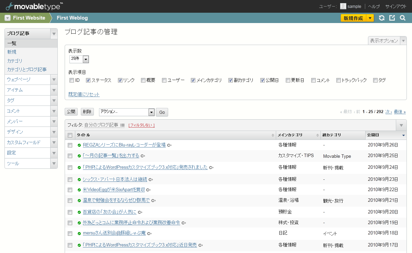Click view icon next to 百貨店の「友の会」が人気に
The height and width of the screenshot is (253, 412).
point(140,212)
